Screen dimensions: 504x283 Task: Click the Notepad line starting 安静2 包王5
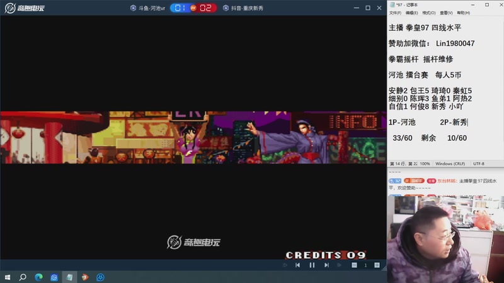430,91
